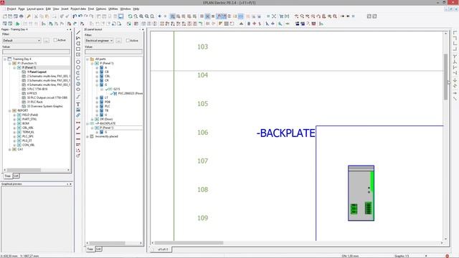This screenshot has width=459, height=258.
Task: Click the Cut (scissors) icon
Action: pos(36,16)
